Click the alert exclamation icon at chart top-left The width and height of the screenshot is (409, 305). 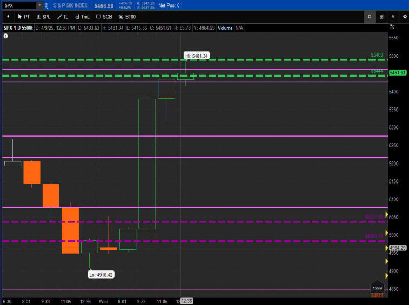[x=5, y=36]
